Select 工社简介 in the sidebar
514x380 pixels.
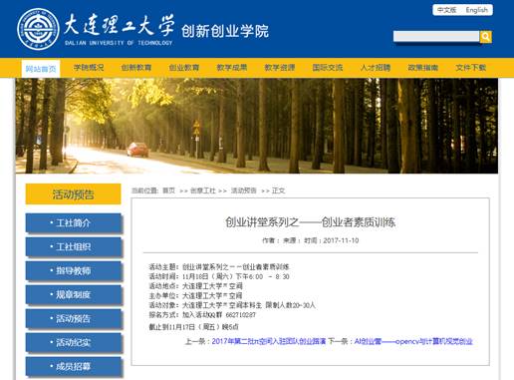(x=74, y=223)
